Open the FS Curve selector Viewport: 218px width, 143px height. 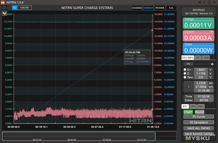click(198, 117)
